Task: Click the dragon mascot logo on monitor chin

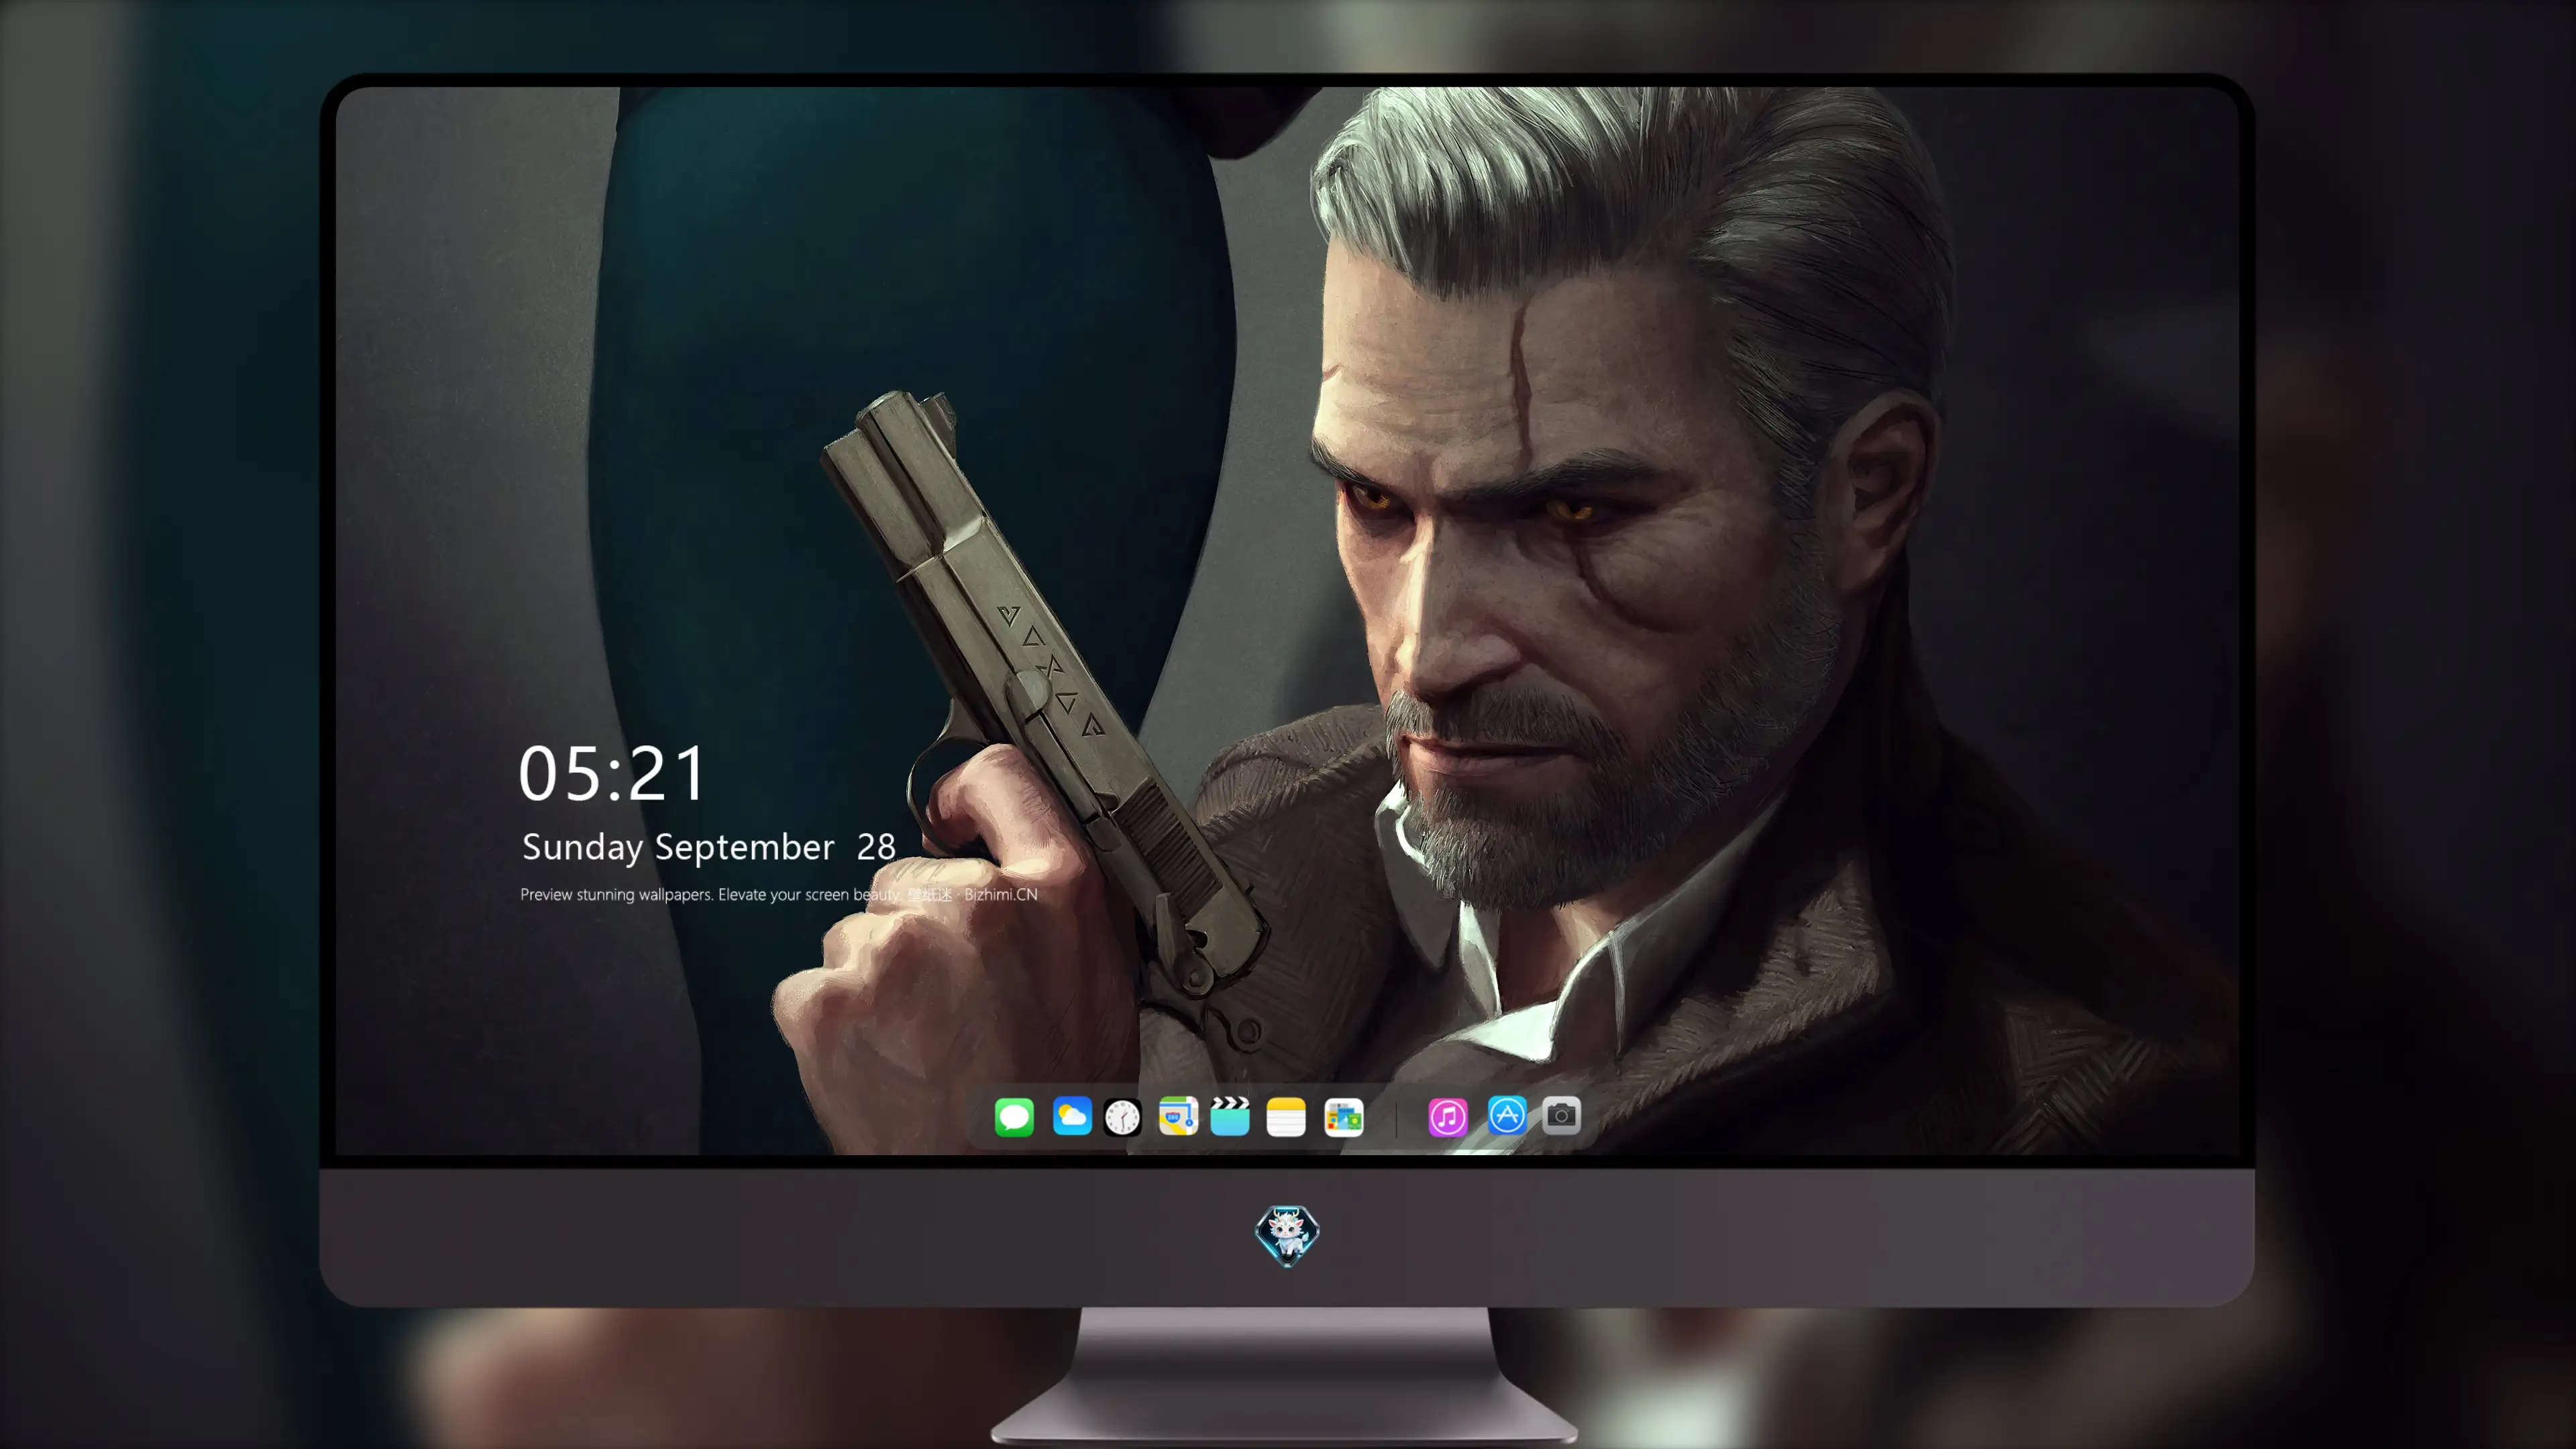Action: tap(1287, 1235)
